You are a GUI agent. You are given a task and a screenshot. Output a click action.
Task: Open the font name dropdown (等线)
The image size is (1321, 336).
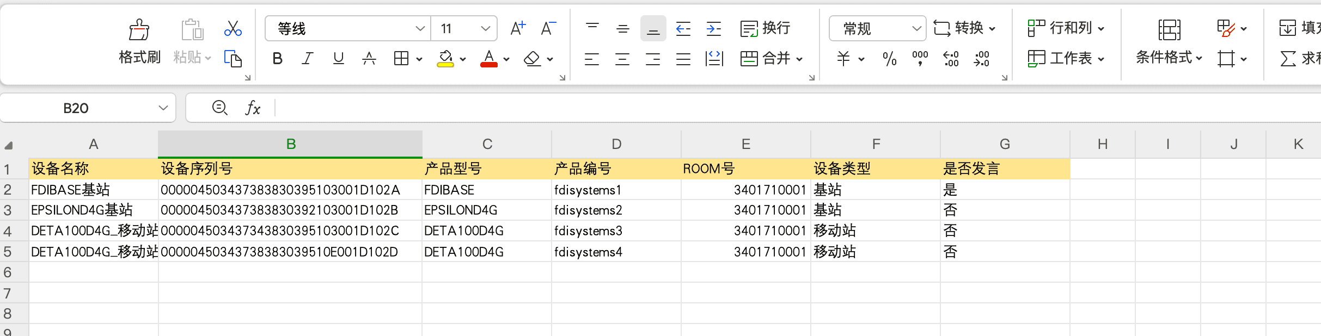(420, 28)
